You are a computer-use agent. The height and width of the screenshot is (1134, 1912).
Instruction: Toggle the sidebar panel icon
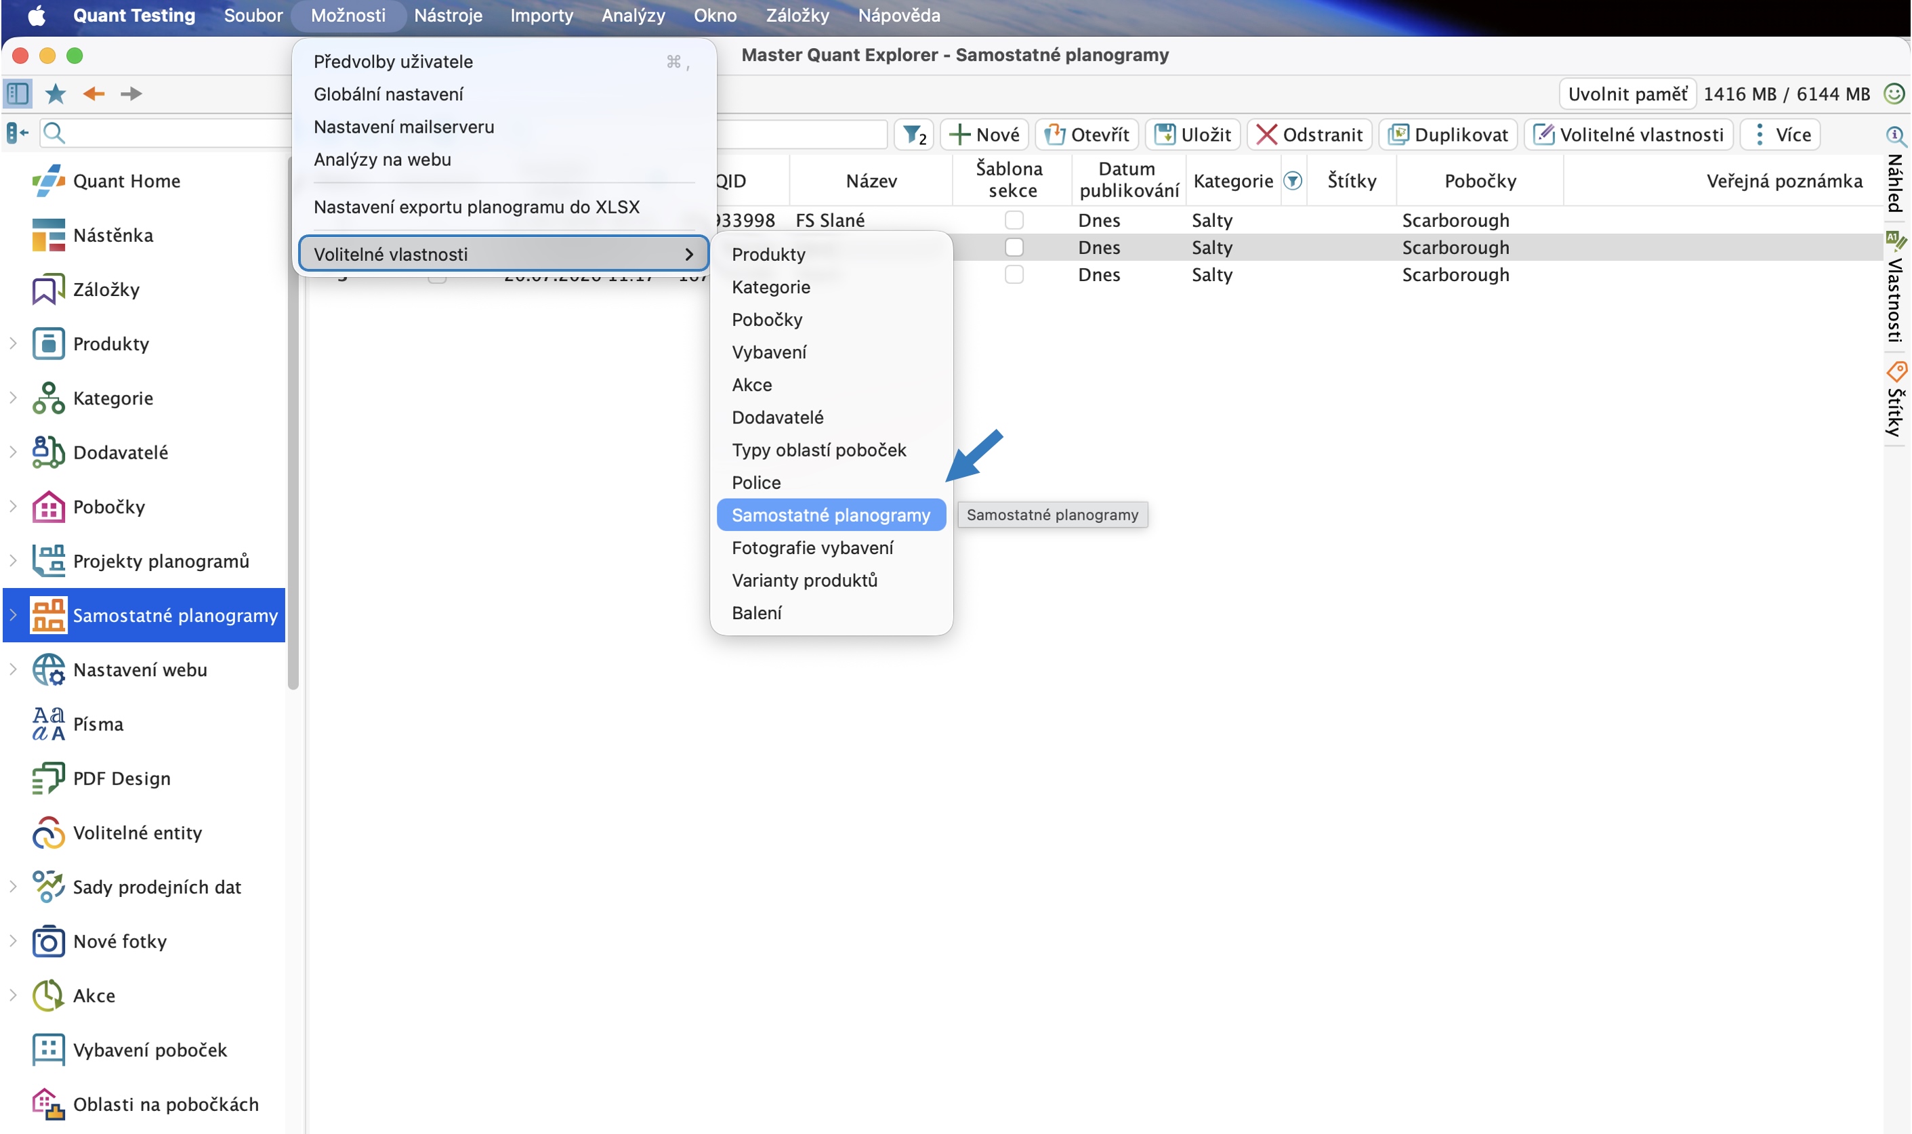point(18,94)
